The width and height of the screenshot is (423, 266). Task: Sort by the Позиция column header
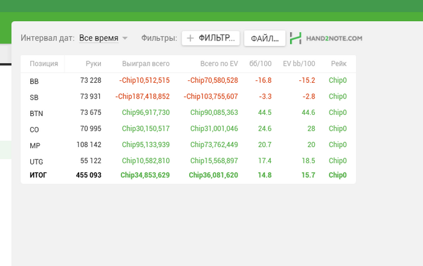44,63
